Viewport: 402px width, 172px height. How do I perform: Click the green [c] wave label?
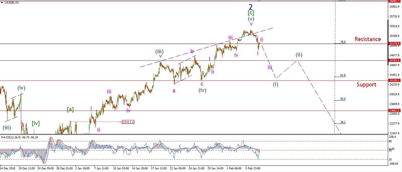pos(251,13)
